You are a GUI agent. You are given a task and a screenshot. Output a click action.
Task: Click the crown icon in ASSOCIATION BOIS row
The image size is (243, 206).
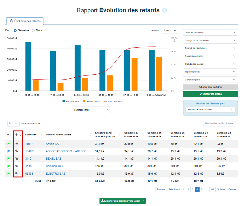click(x=17, y=151)
